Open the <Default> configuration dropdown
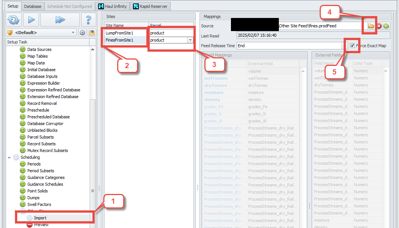This screenshot has height=228, width=399. coord(73,33)
